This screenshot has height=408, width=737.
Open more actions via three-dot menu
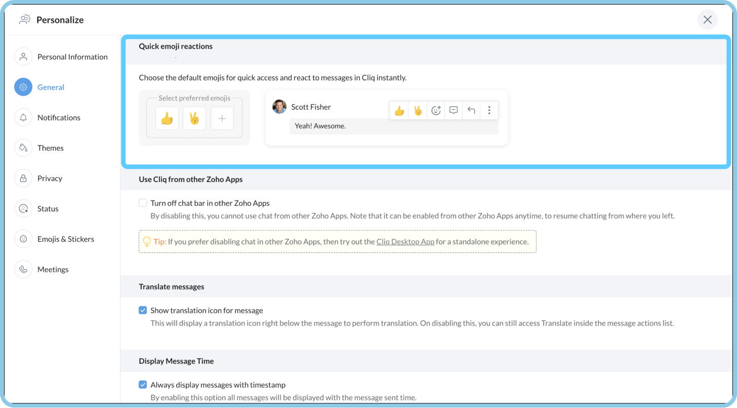489,110
